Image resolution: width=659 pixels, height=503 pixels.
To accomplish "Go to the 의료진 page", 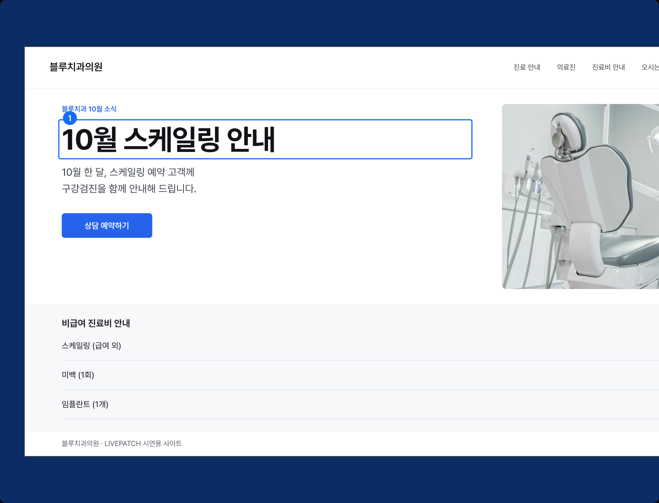I will point(566,67).
